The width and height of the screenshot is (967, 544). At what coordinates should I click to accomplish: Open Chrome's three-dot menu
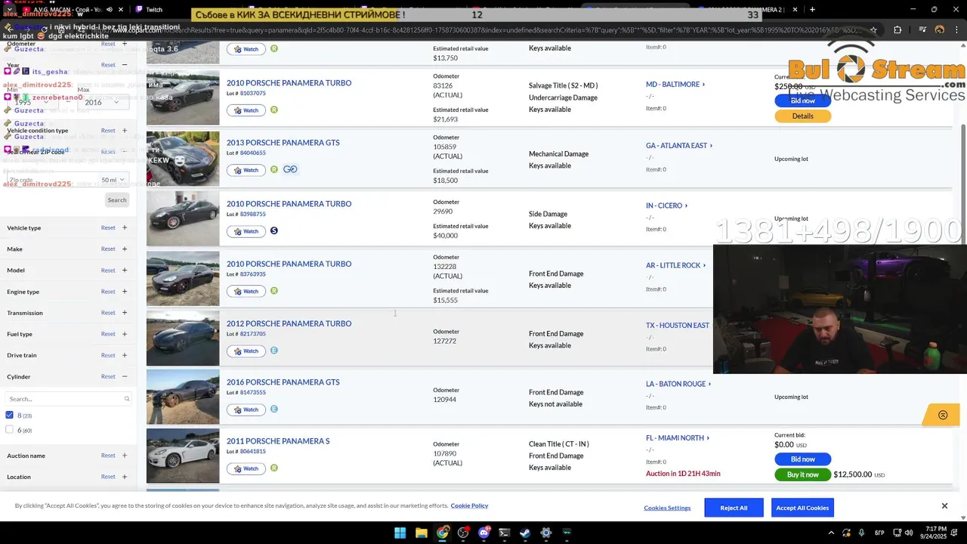(x=958, y=30)
